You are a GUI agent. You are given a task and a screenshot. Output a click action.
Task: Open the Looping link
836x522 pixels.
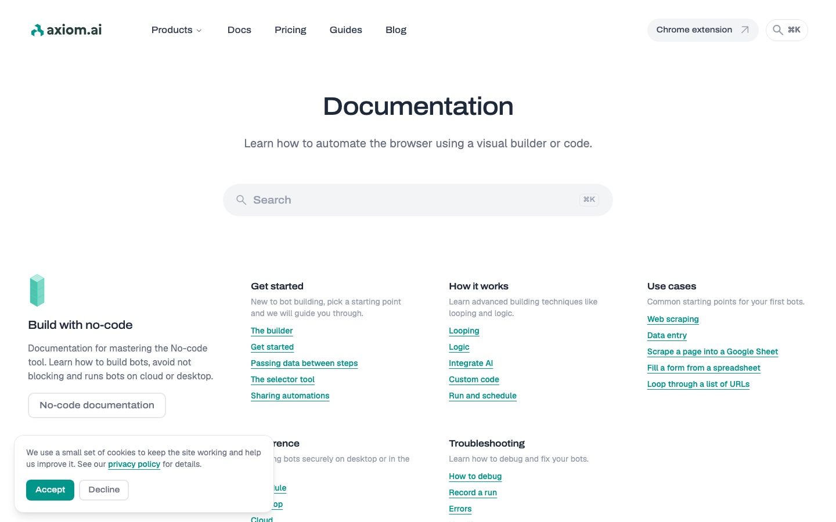464,331
